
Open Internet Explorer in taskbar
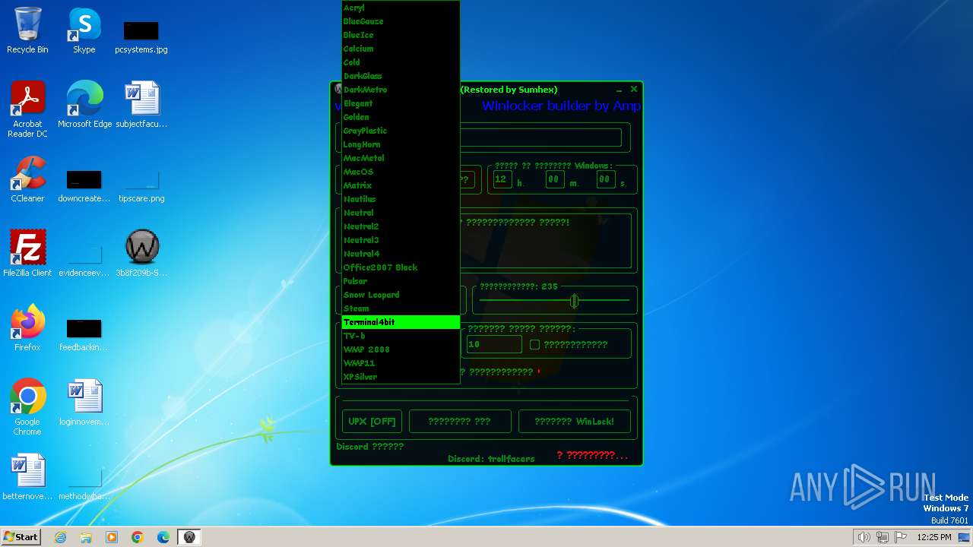pyautogui.click(x=60, y=537)
